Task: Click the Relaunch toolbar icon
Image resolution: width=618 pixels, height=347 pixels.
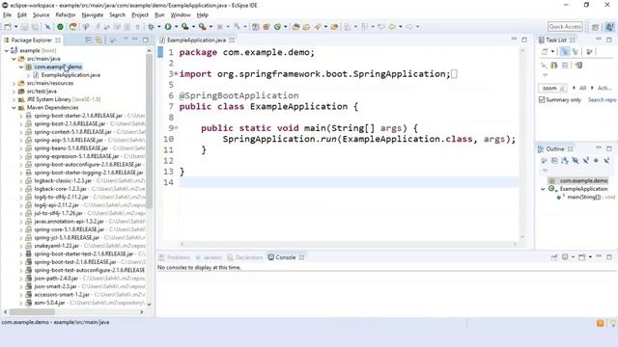Action: point(73,27)
